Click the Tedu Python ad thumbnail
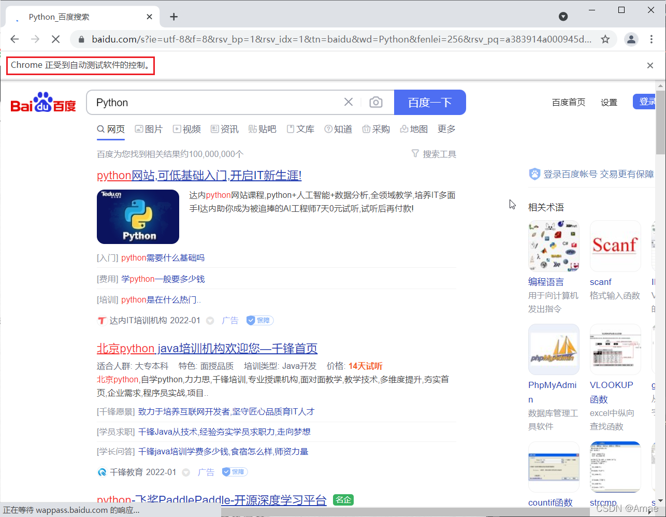The height and width of the screenshot is (517, 666). click(138, 217)
